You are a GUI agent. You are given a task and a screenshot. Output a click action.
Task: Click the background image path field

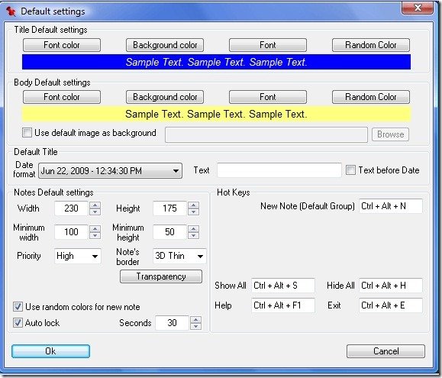click(x=266, y=134)
